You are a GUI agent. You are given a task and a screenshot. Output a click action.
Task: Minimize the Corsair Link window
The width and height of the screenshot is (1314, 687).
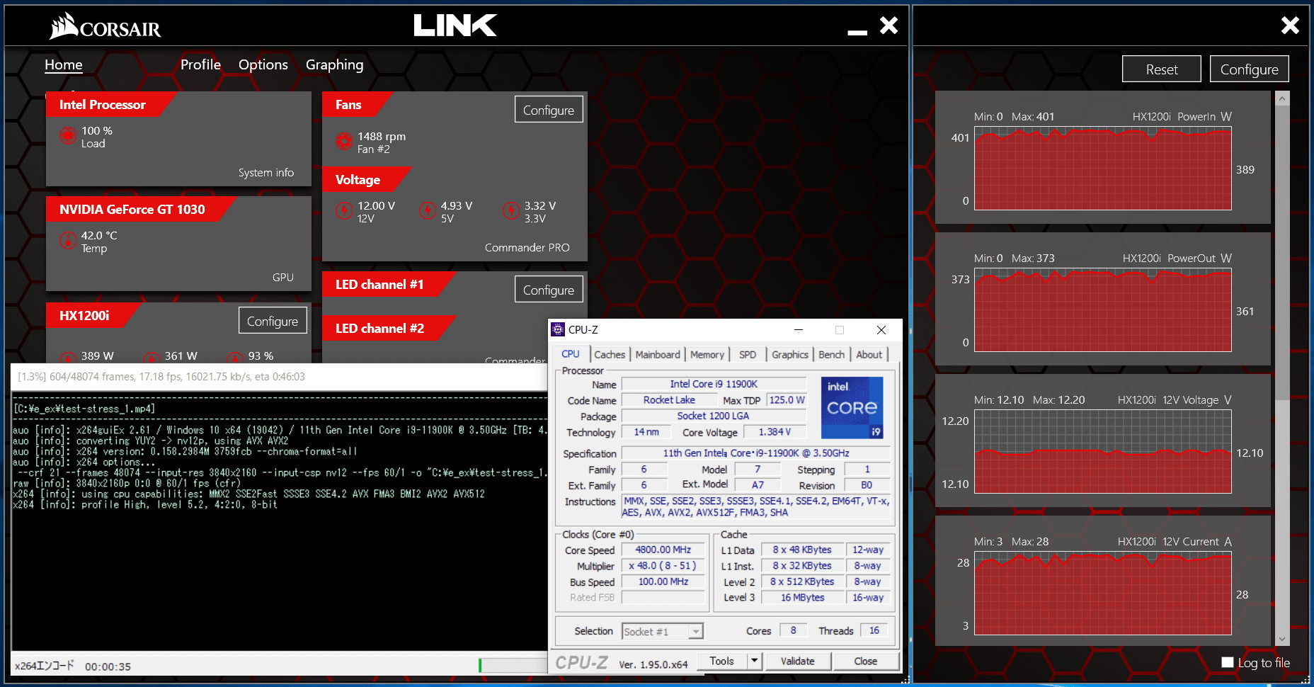tap(857, 32)
